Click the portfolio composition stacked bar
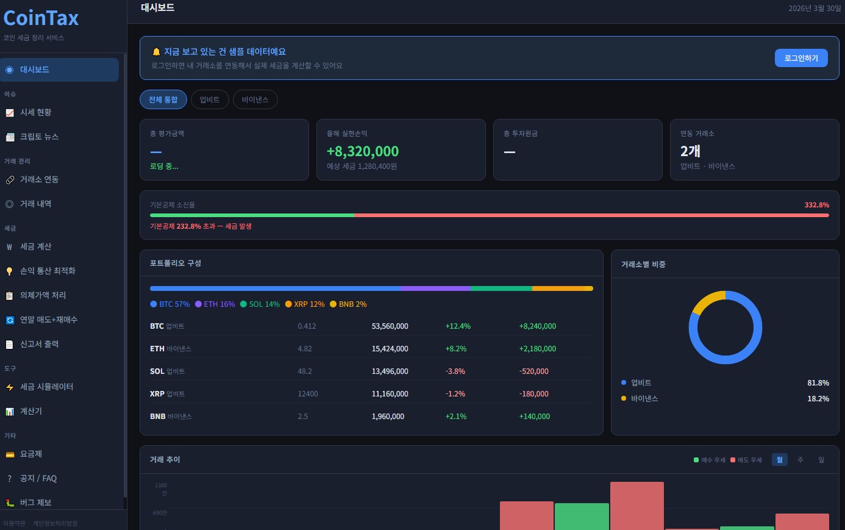 pyautogui.click(x=371, y=288)
